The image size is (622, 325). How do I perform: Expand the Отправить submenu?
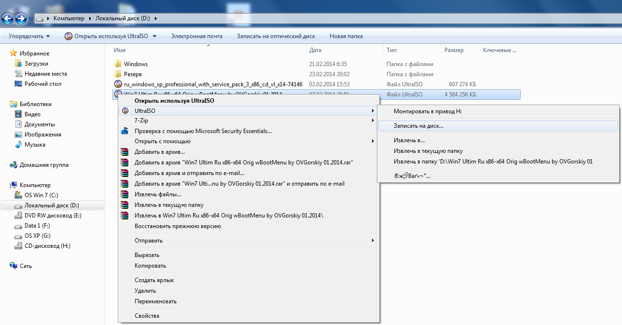click(373, 241)
